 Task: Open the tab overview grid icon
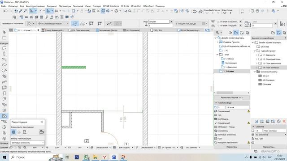pyautogui.click(x=11, y=30)
